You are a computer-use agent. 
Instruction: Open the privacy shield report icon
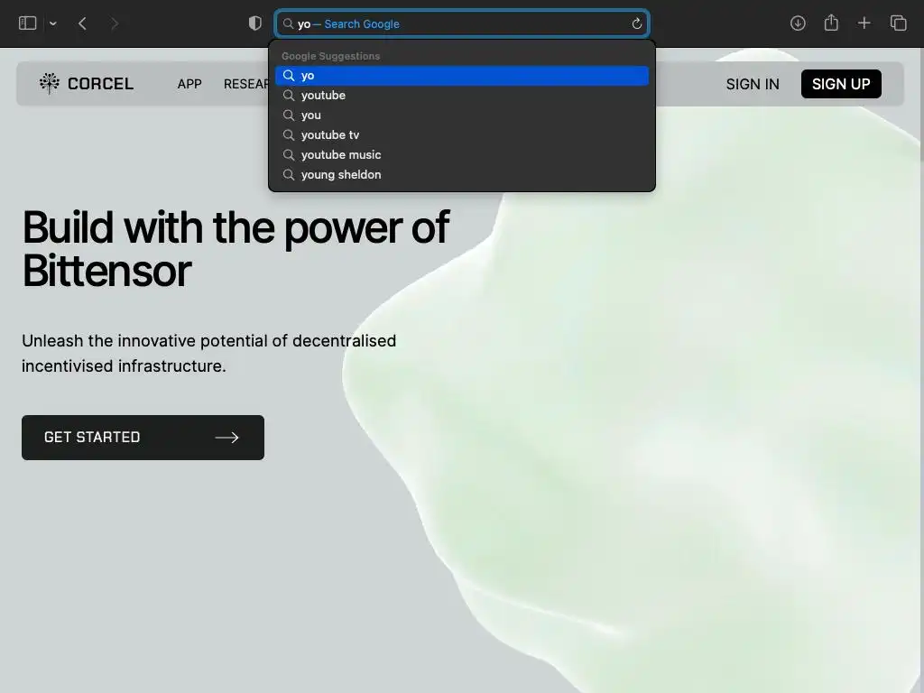254,23
